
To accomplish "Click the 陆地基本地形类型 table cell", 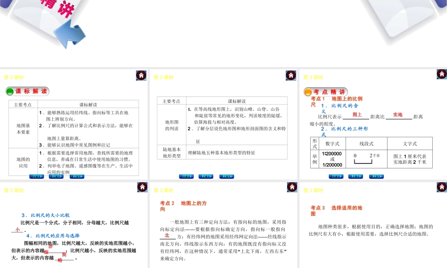I will (x=172, y=152).
